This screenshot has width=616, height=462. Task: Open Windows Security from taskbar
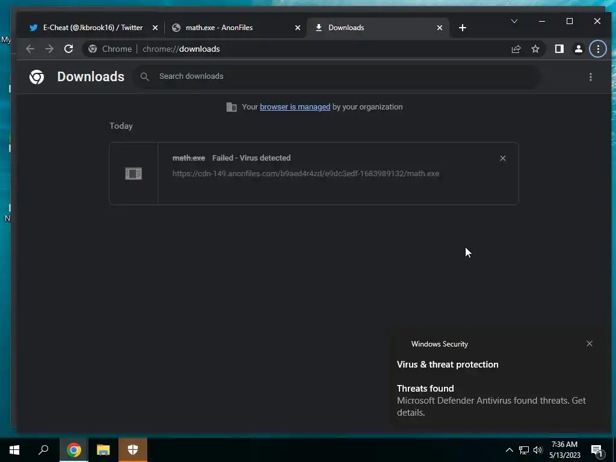coord(133,450)
